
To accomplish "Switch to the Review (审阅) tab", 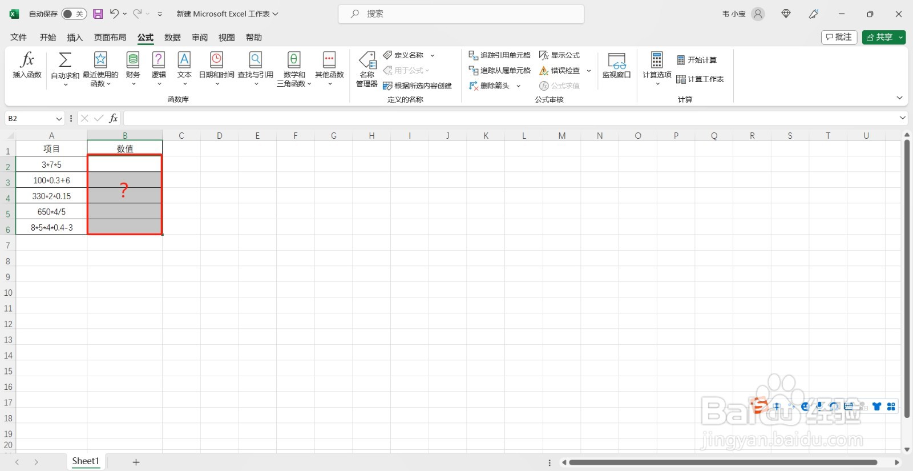I will click(x=200, y=37).
